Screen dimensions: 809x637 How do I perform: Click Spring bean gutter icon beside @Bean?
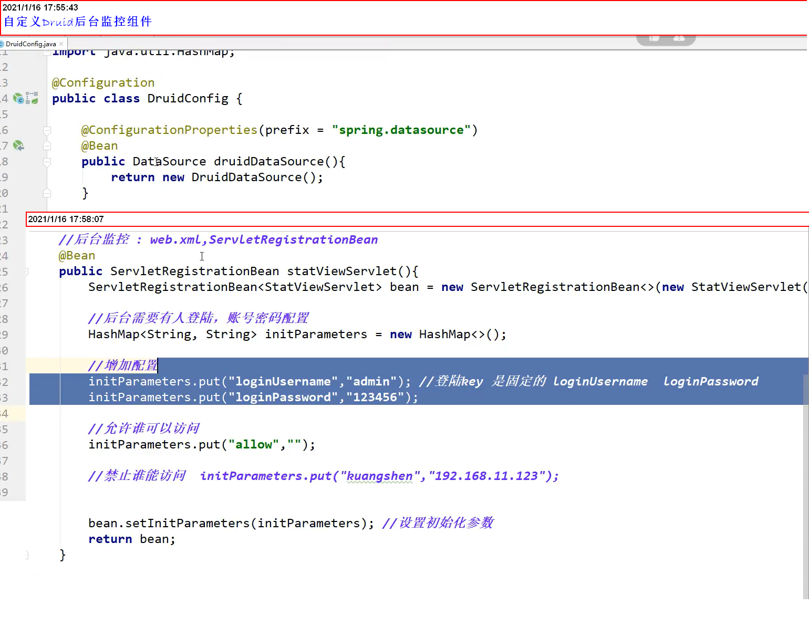pos(18,145)
